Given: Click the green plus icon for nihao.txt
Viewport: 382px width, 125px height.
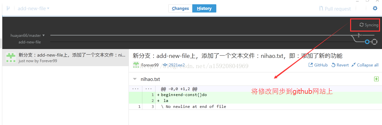Looking at the screenshot, I should (376, 79).
